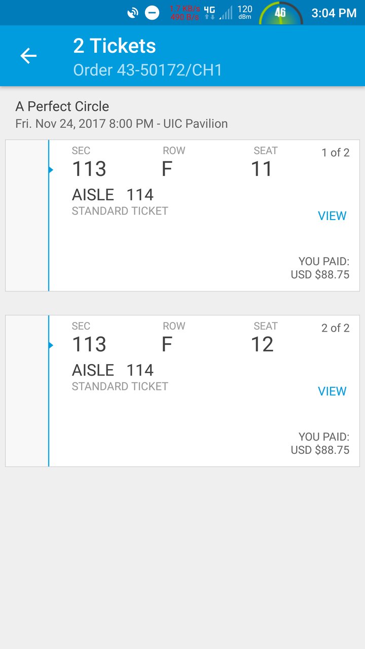Tap the blue triangle marker on ticket 2
The height and width of the screenshot is (649, 365).
click(51, 345)
